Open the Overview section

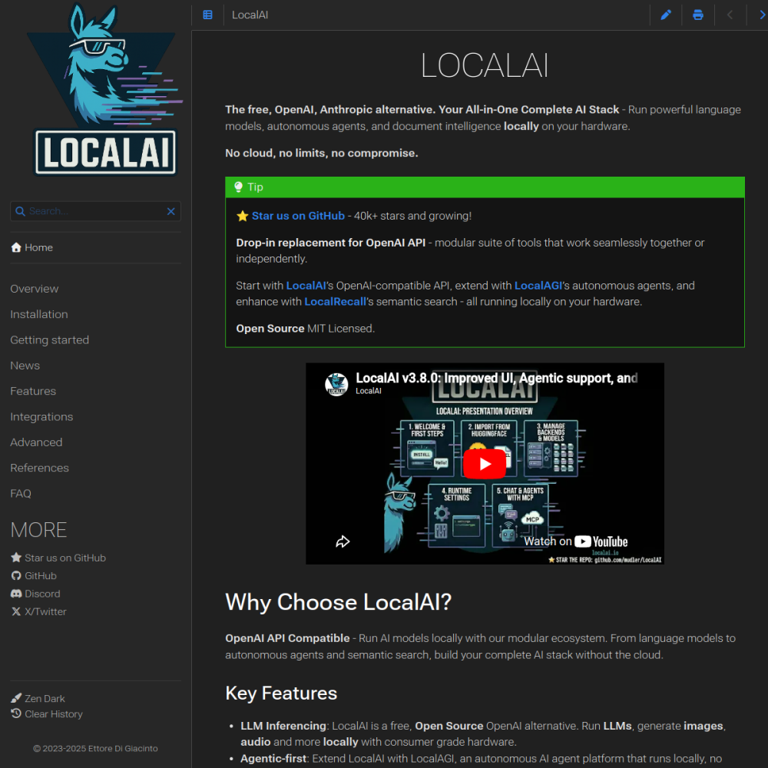[x=35, y=289]
